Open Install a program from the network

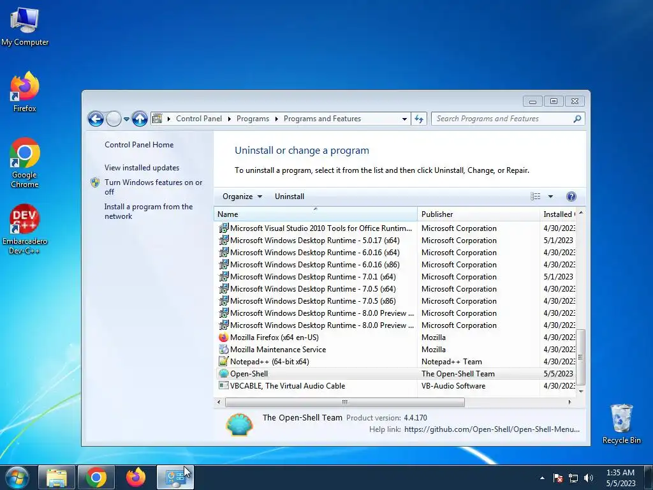point(149,212)
